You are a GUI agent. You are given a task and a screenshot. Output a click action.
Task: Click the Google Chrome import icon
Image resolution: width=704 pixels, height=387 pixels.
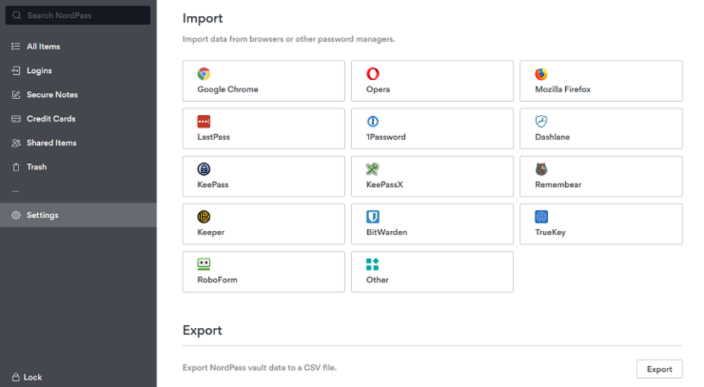tap(203, 74)
